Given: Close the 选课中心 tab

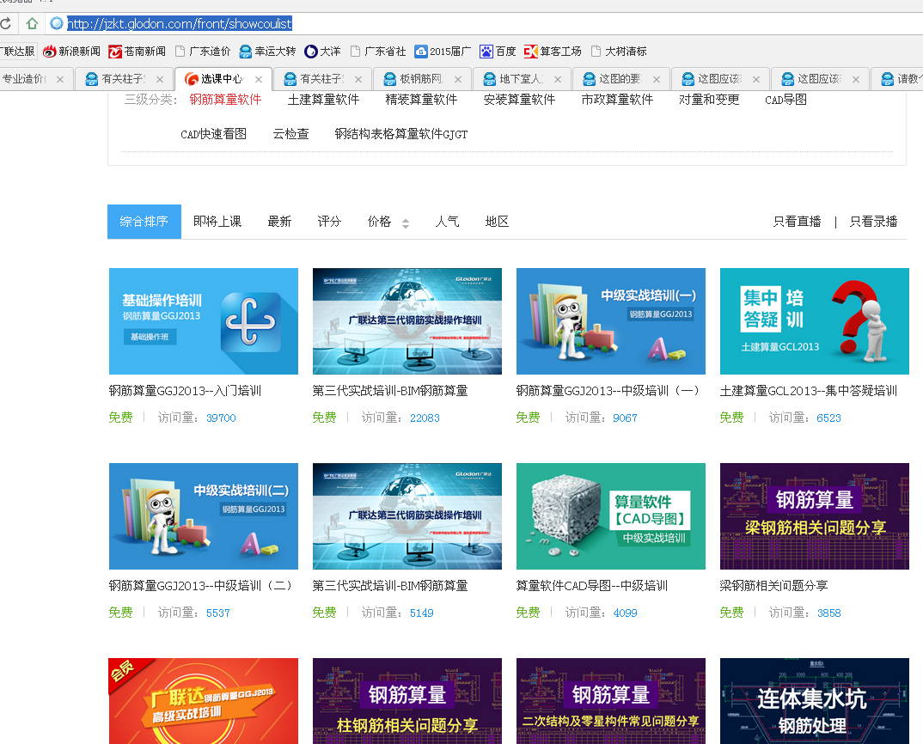Looking at the screenshot, I should (259, 79).
